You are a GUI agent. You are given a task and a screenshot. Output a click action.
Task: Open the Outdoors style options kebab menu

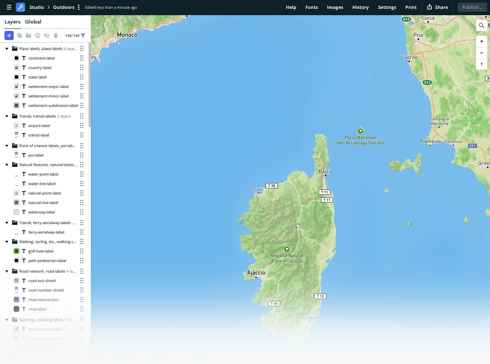(79, 7)
